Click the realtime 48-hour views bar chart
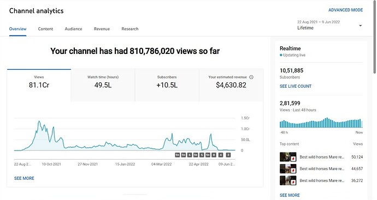Image resolution: width=377 pixels, height=200 pixels. [x=321, y=123]
